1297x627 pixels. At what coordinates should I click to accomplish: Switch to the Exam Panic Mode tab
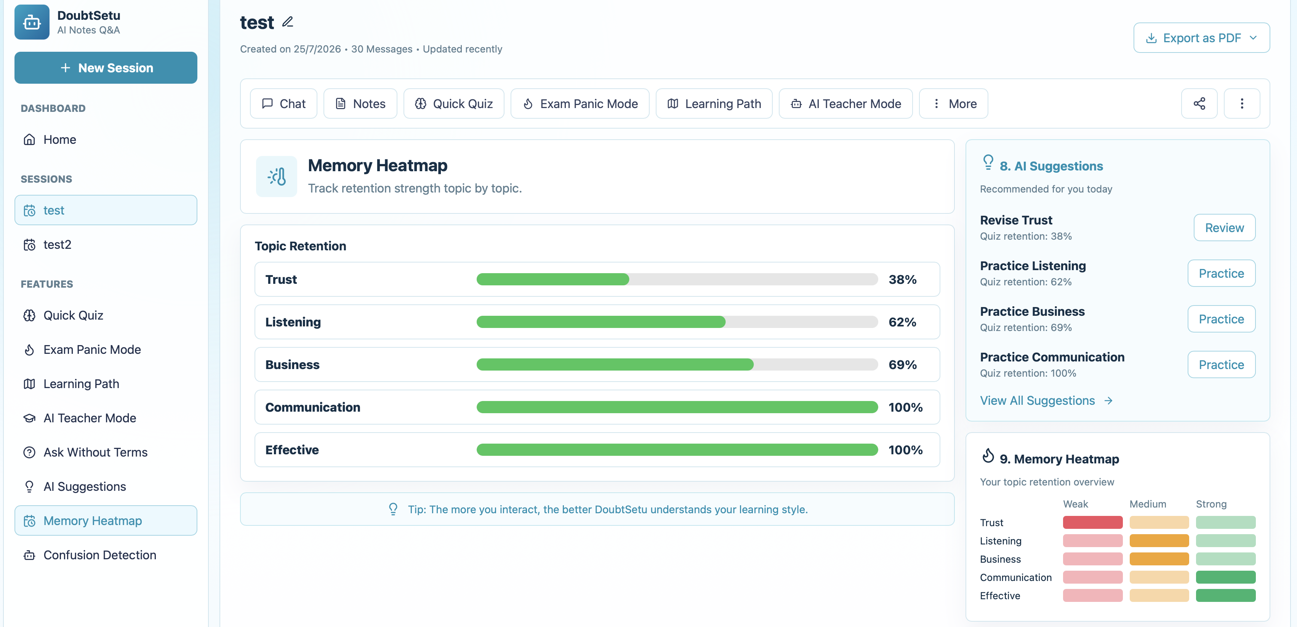coord(580,103)
